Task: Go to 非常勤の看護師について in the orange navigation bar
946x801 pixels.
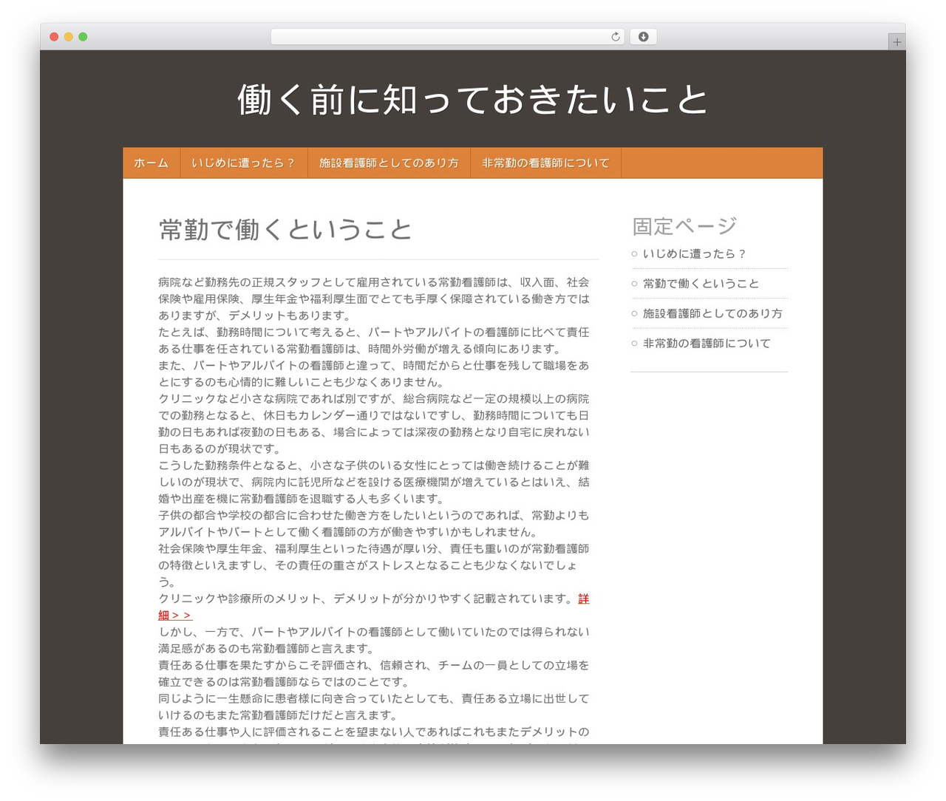Action: 546,163
